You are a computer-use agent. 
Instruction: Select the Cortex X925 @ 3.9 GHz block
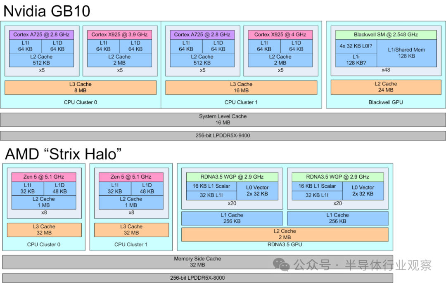(119, 34)
